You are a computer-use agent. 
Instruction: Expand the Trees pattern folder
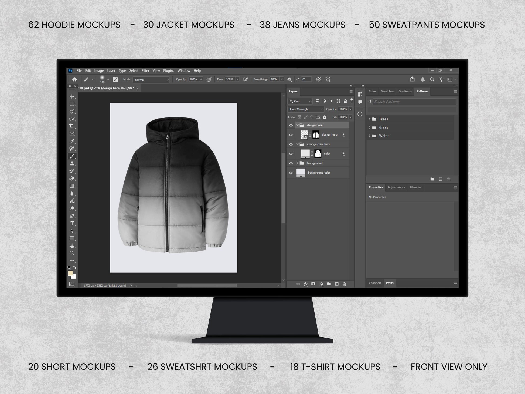369,119
